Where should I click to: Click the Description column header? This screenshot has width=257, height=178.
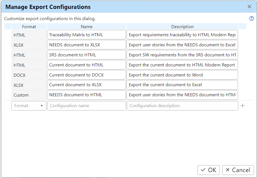point(182,27)
